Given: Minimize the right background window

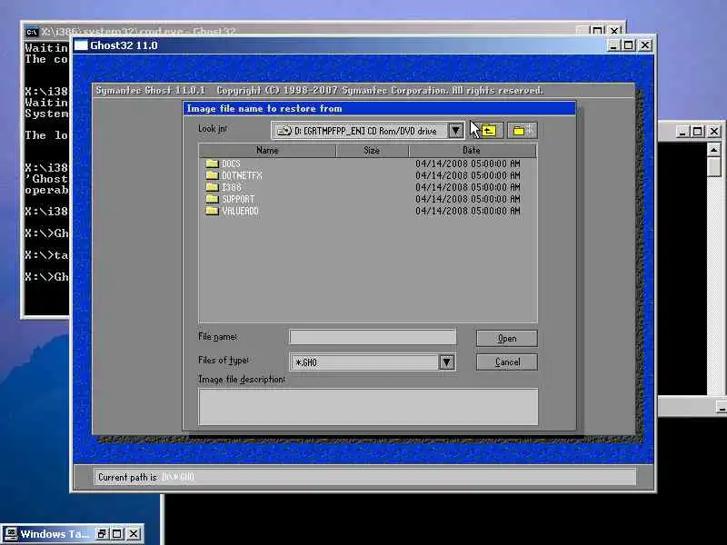Looking at the screenshot, I should tap(682, 132).
